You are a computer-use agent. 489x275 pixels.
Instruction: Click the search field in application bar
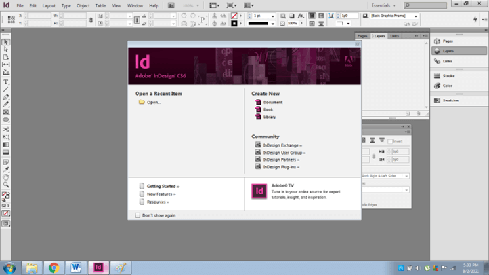click(x=425, y=5)
